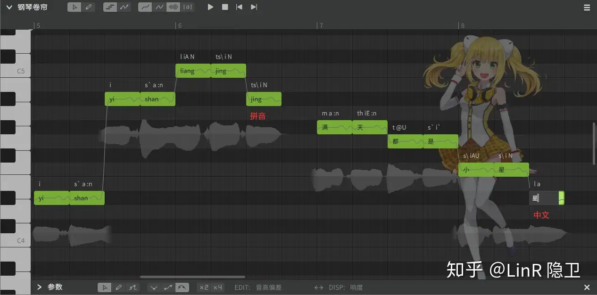Click the 'th iE :n' phoneme label
597x295 pixels.
pyautogui.click(x=366, y=113)
